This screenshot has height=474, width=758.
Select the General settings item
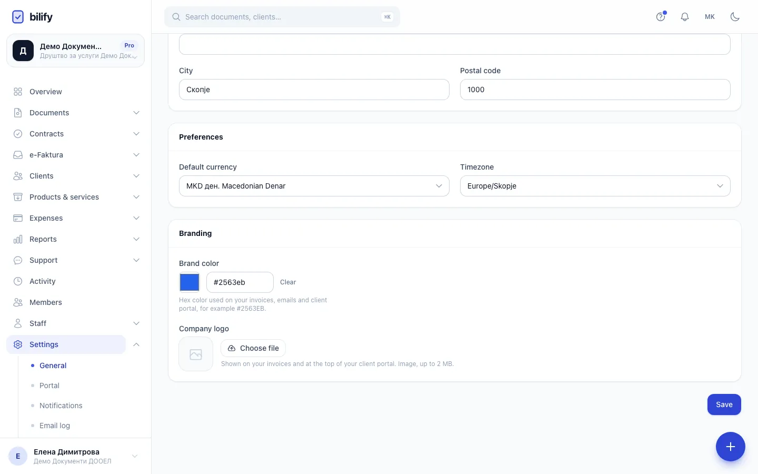53,366
